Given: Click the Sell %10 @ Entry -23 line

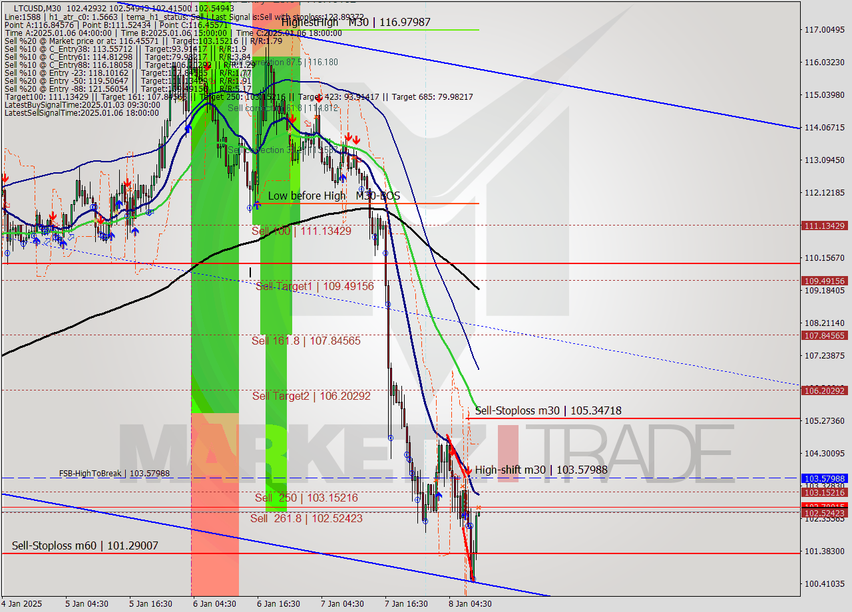Looking at the screenshot, I should point(127,73).
